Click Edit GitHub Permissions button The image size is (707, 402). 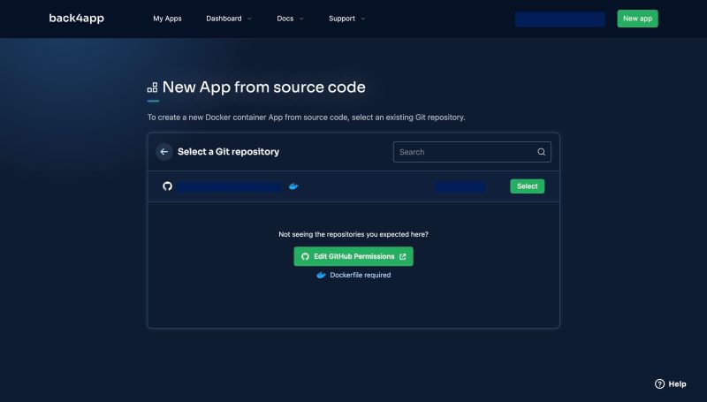pyautogui.click(x=353, y=256)
